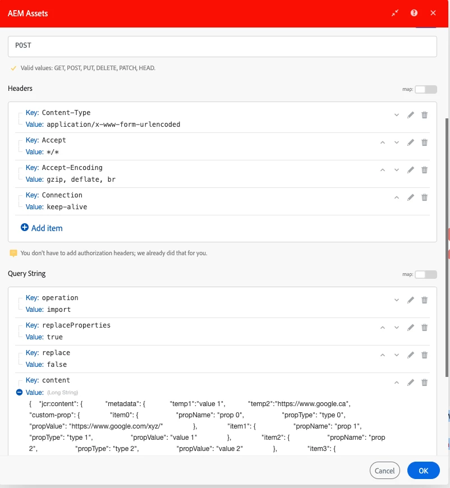Viewport: 450px width, 488px height.
Task: Delete the content query string item
Action: click(x=424, y=383)
